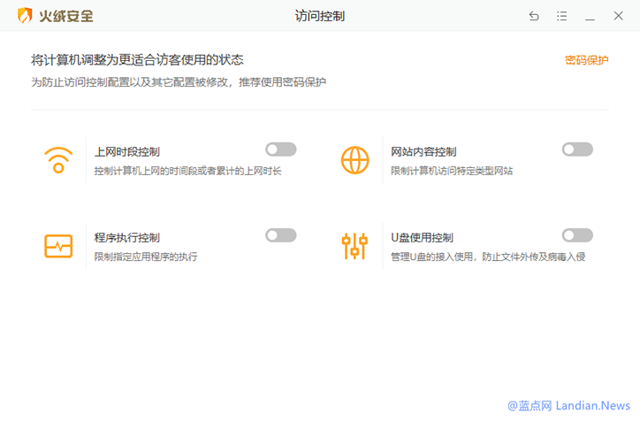The image size is (640, 422).
Task: Enable the 上网时段控制 switch
Action: [280, 150]
